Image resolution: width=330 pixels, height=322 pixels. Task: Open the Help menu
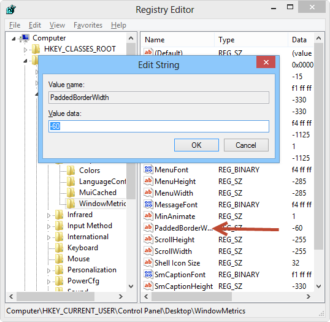pos(119,25)
